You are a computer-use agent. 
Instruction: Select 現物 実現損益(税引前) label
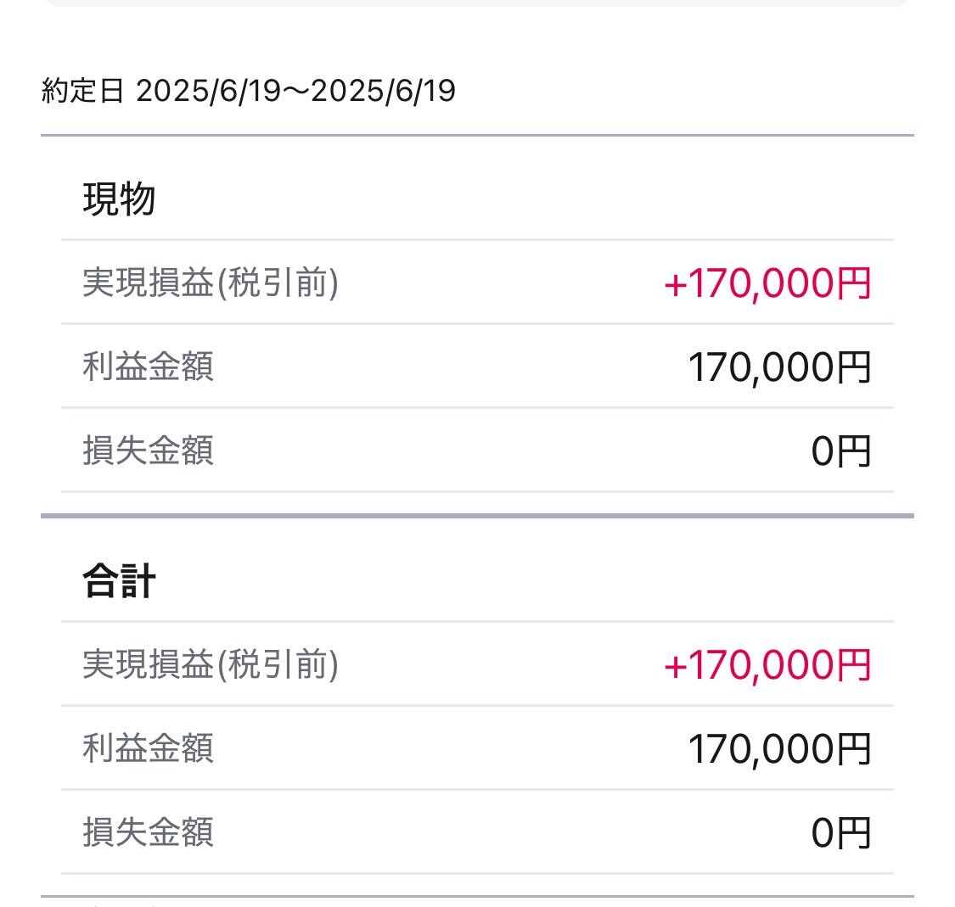coord(211,283)
